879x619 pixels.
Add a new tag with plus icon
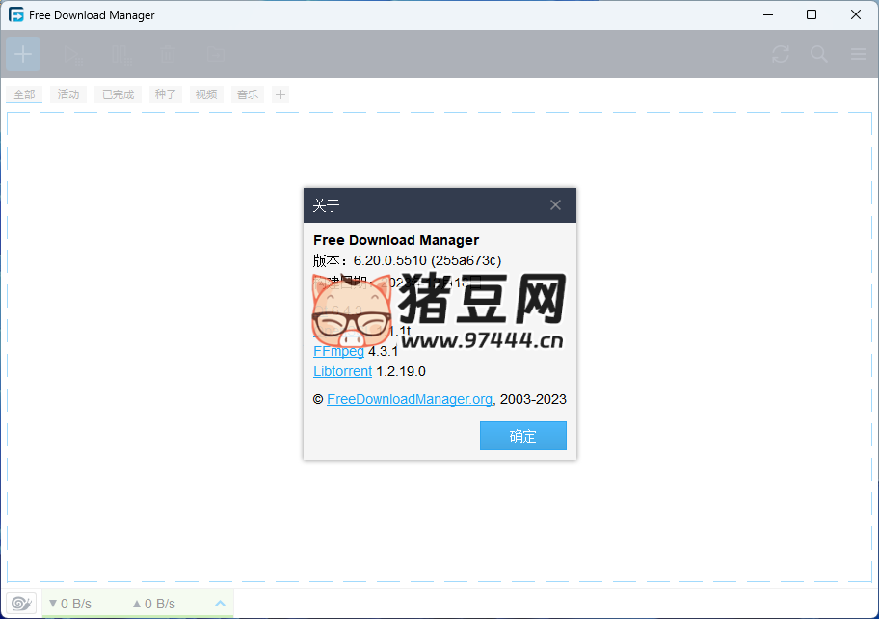pos(280,94)
